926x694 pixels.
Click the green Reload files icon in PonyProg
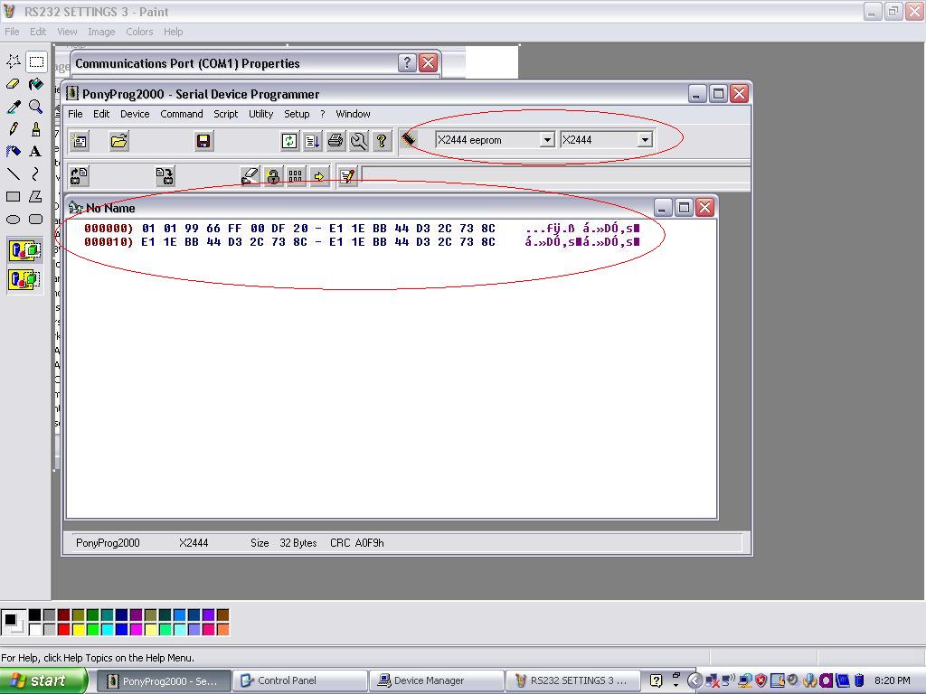tap(289, 141)
